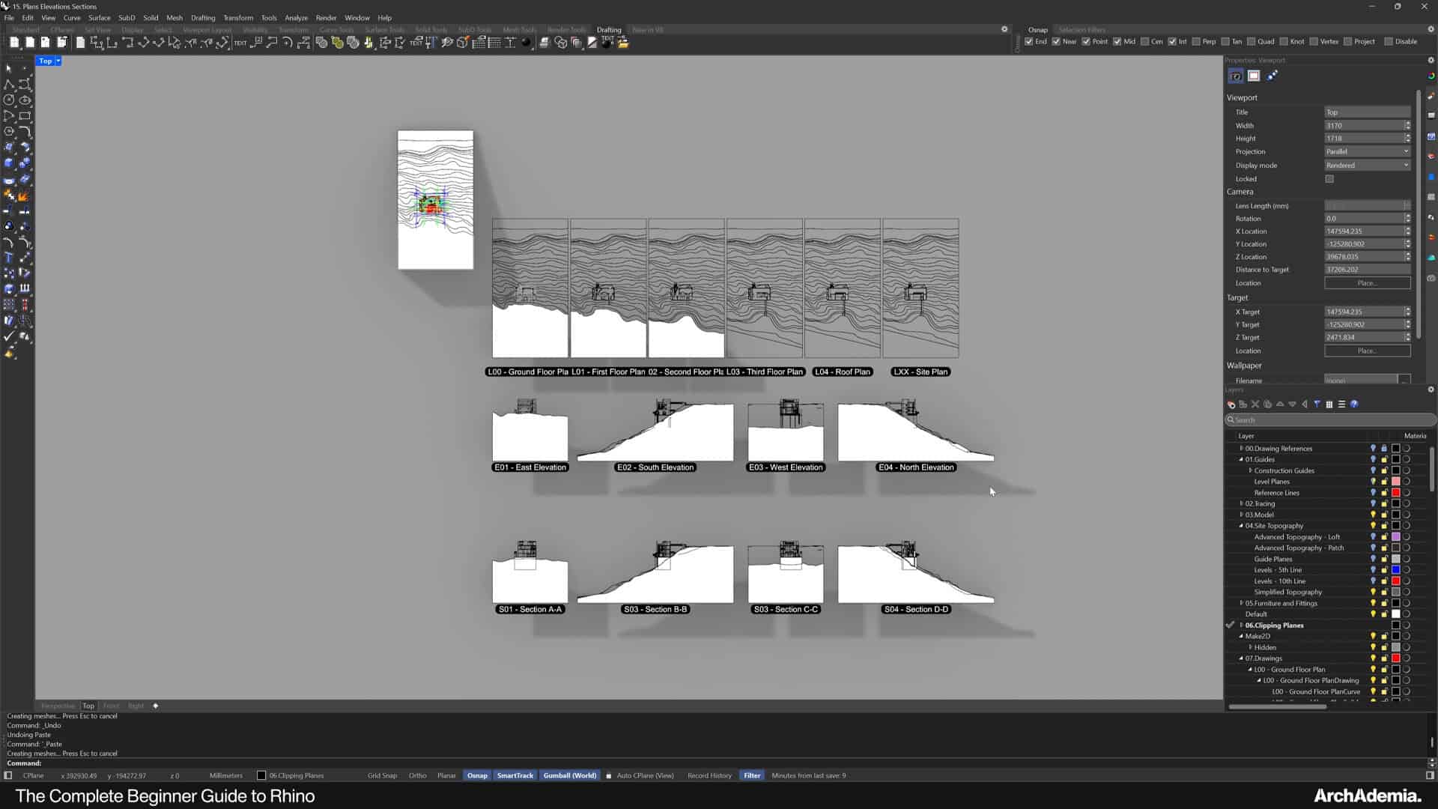Viewport: 1438px width, 809px height.
Task: Expand the Construction Guides sublayer
Action: [x=1250, y=470]
